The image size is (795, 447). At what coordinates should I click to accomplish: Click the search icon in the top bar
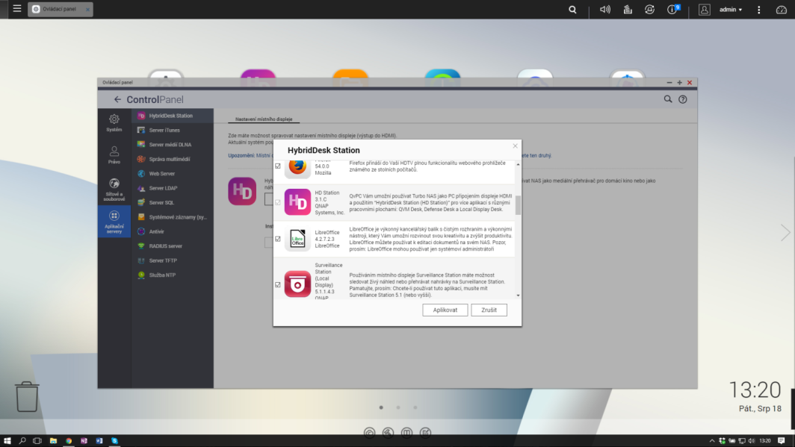coord(572,10)
